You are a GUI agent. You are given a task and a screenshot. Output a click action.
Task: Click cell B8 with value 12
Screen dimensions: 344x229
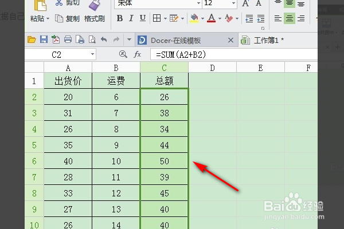point(116,193)
